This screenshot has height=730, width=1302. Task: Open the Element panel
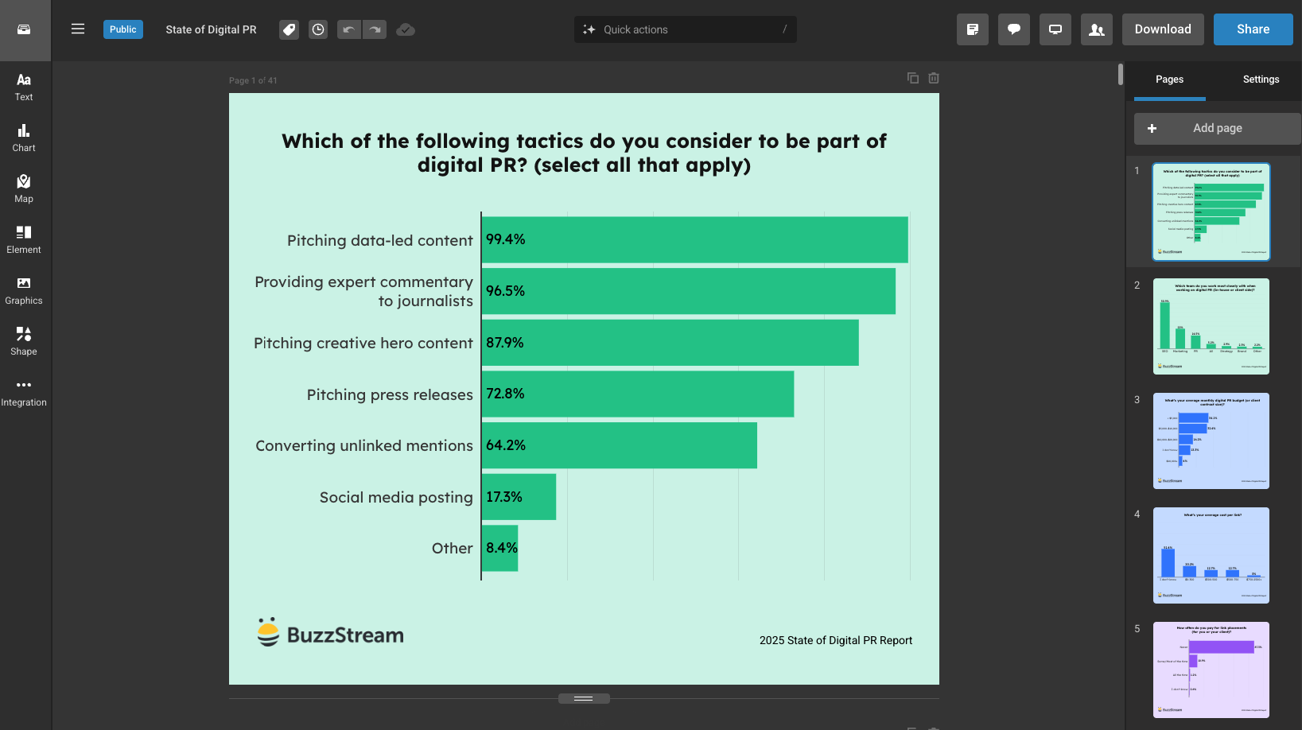(23, 237)
